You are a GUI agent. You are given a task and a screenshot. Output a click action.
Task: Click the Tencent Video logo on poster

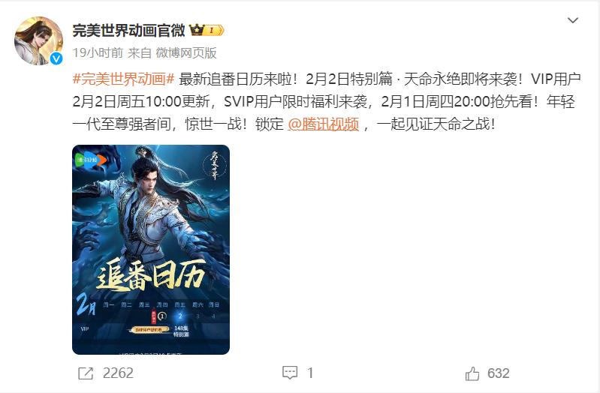(x=91, y=160)
